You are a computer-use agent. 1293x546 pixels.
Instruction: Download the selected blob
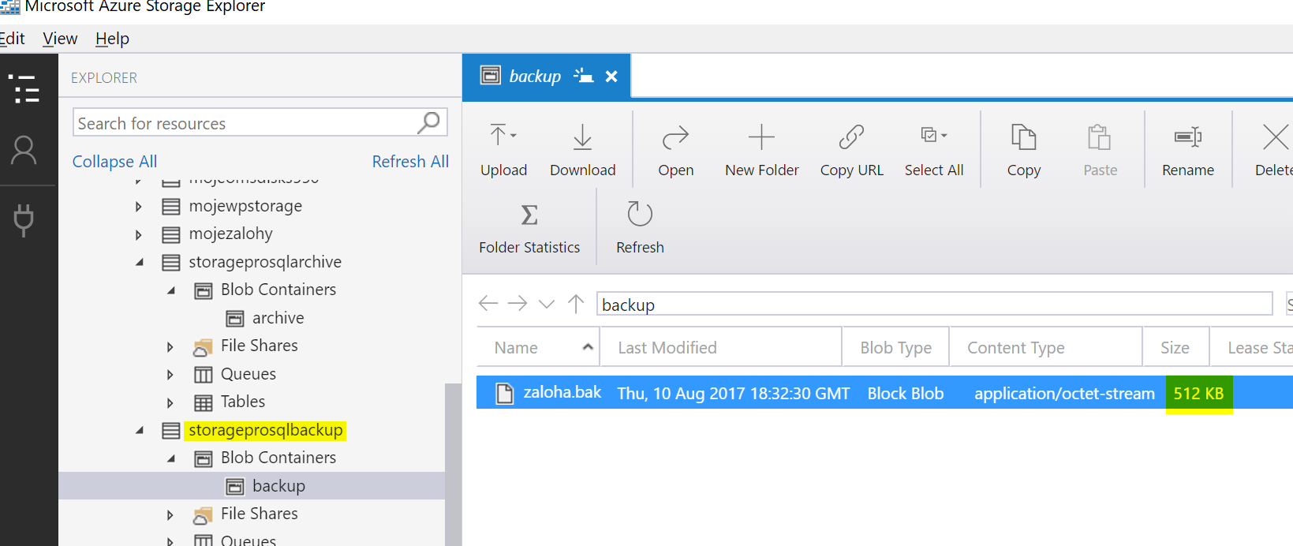[582, 149]
